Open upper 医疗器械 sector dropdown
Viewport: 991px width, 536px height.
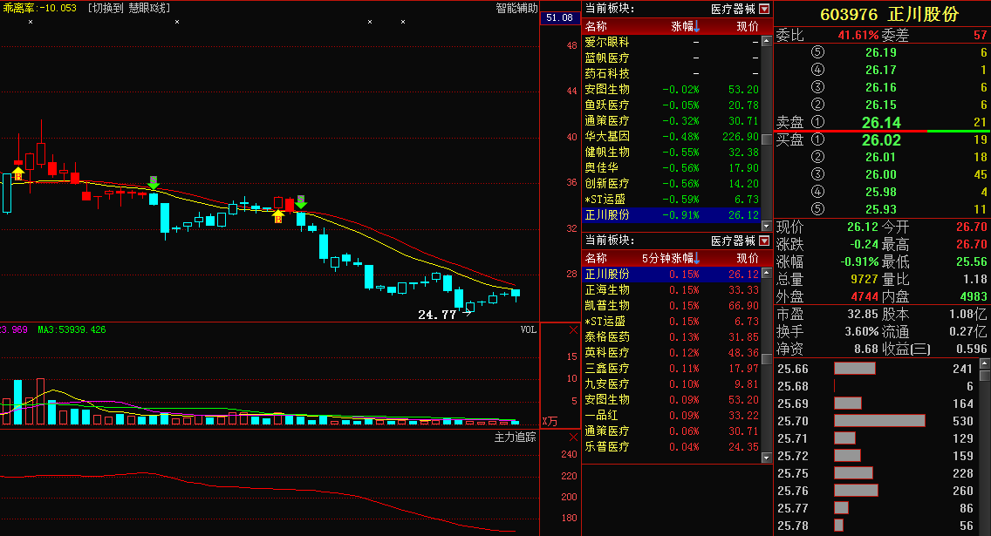(765, 9)
